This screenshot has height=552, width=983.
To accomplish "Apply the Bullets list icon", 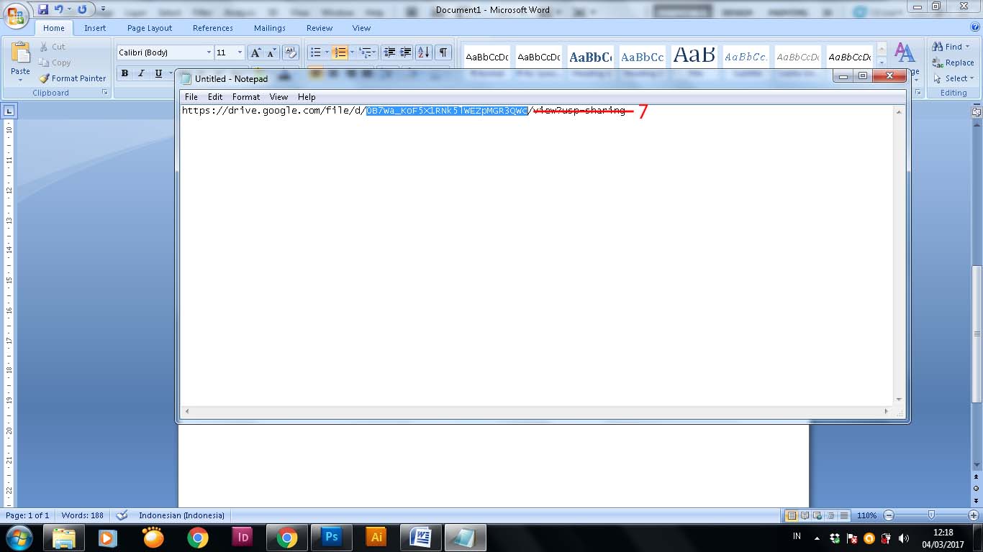I will (314, 52).
